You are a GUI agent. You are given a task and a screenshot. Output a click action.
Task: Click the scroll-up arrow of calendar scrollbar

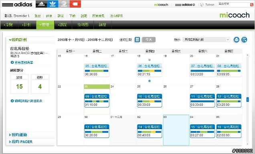(247, 55)
